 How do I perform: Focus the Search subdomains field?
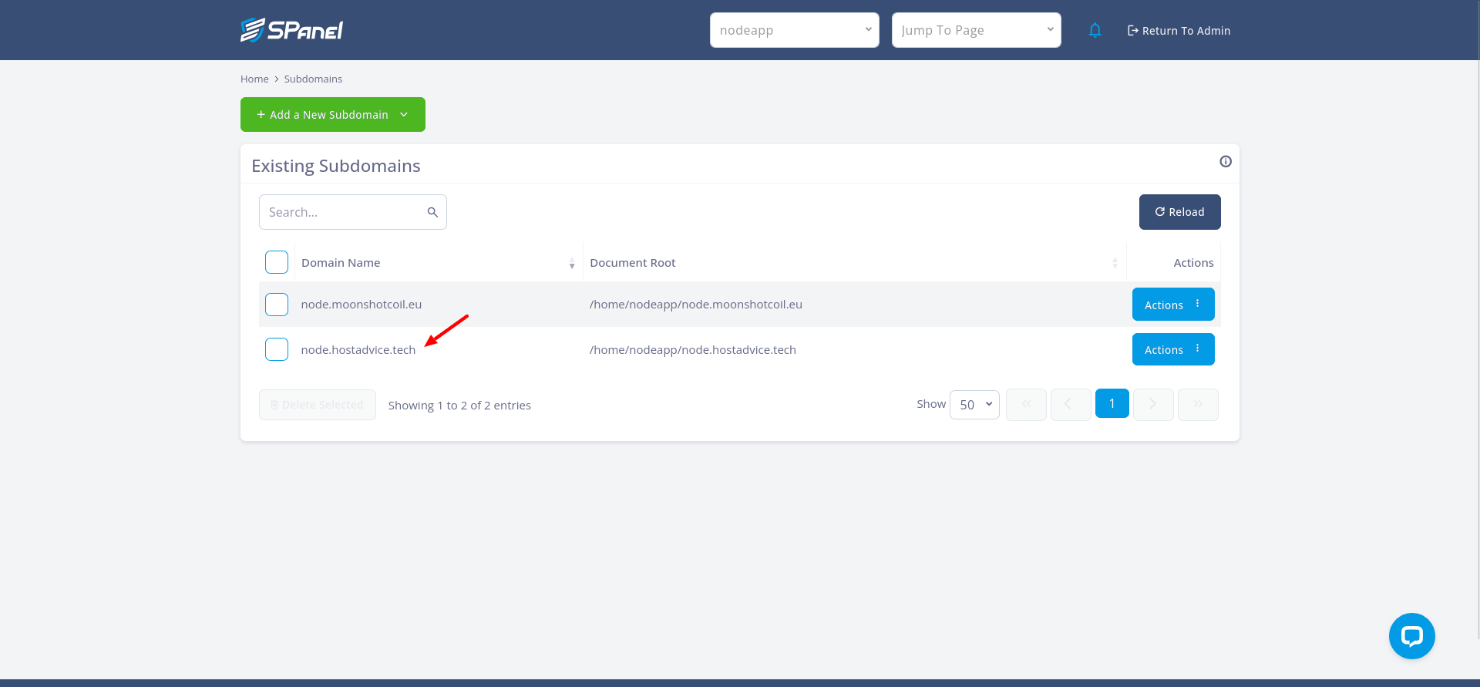[353, 212]
